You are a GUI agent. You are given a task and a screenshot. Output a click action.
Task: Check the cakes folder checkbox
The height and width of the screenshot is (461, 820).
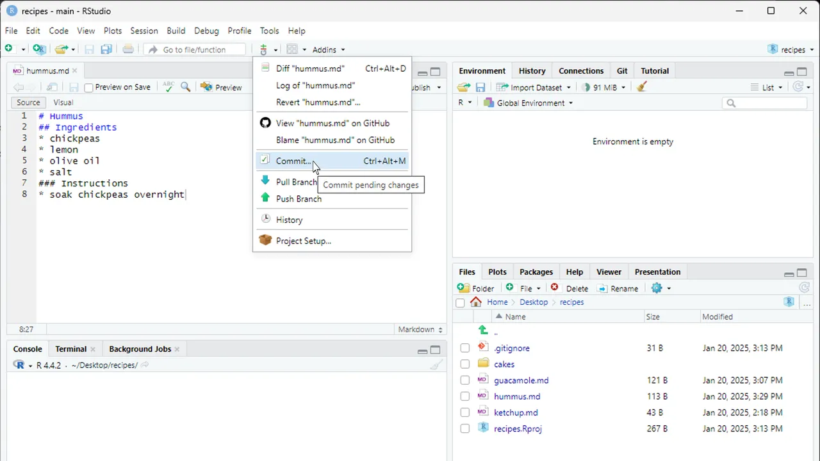(465, 364)
